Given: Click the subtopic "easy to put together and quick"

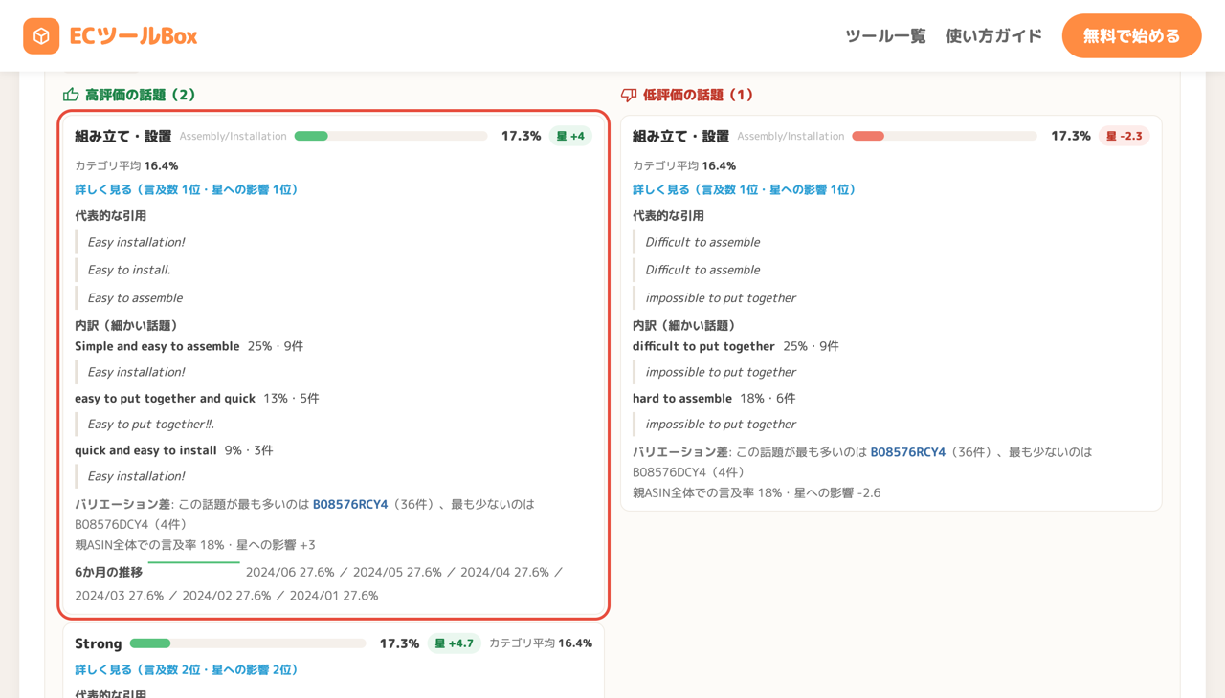Looking at the screenshot, I should (x=166, y=398).
